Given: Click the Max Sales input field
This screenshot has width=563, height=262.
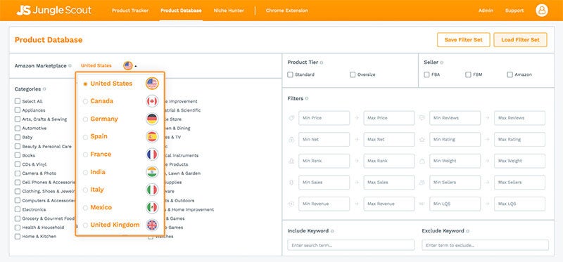Looking at the screenshot, I should (389, 183).
